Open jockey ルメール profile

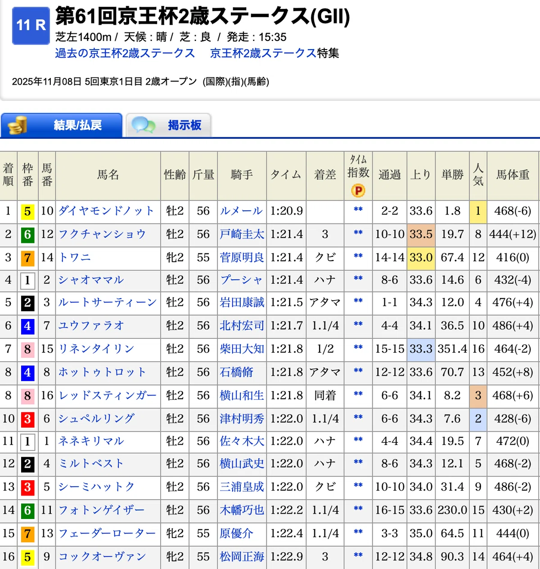tap(241, 211)
